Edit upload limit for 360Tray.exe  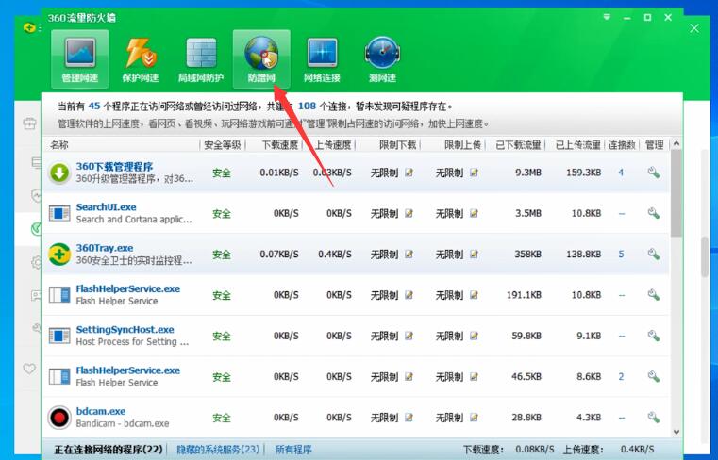pos(474,254)
